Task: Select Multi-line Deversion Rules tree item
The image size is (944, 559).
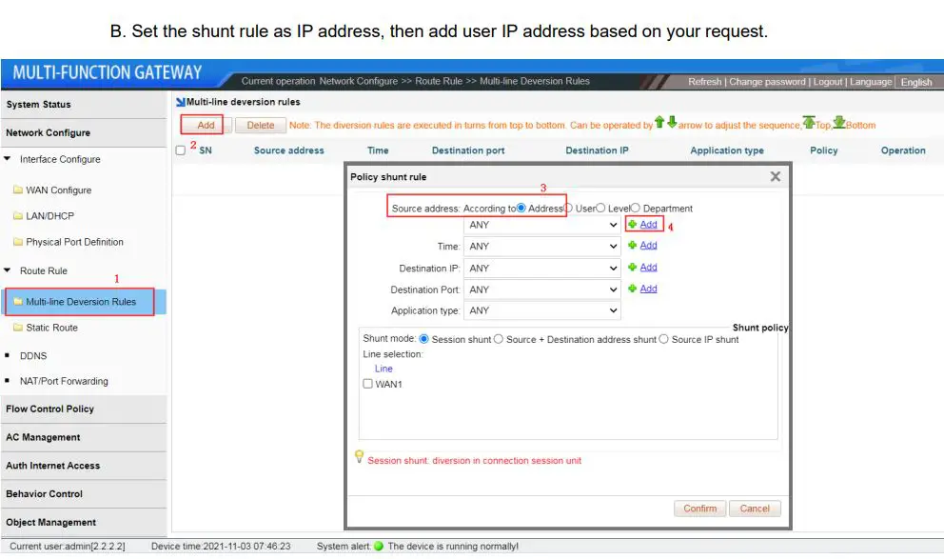Action: tap(81, 302)
